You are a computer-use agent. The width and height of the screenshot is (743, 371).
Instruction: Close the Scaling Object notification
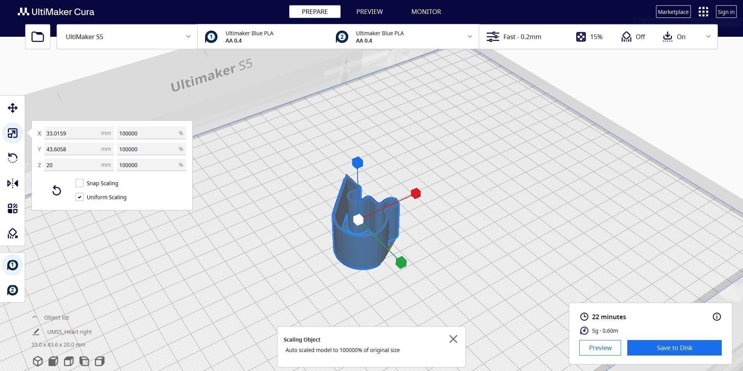click(453, 339)
